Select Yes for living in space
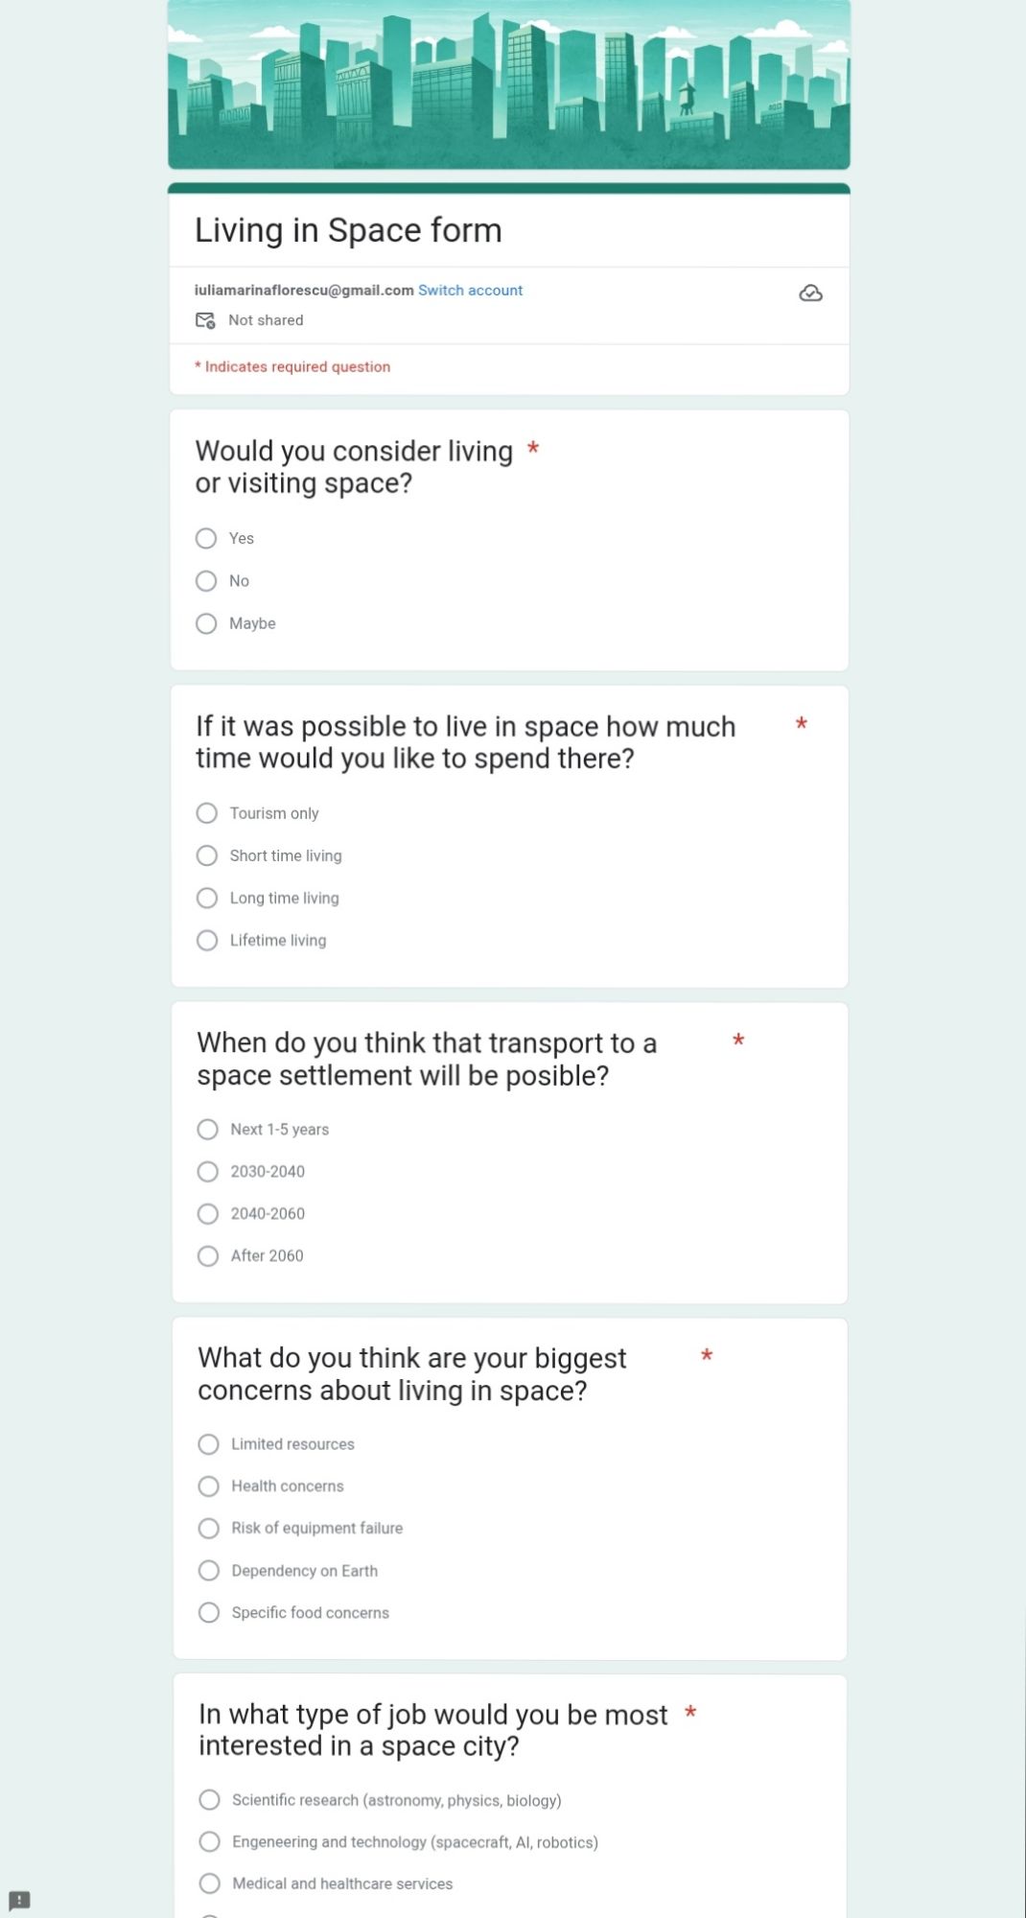 206,539
